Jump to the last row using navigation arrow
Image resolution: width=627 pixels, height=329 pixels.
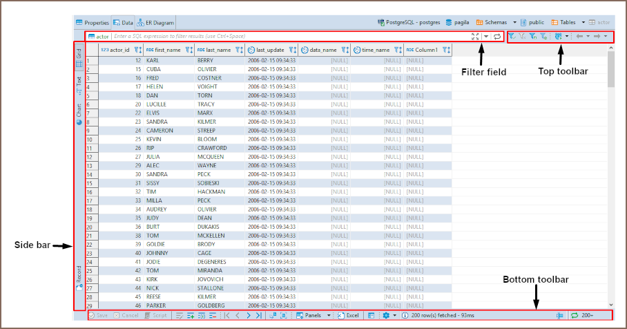[x=259, y=315]
